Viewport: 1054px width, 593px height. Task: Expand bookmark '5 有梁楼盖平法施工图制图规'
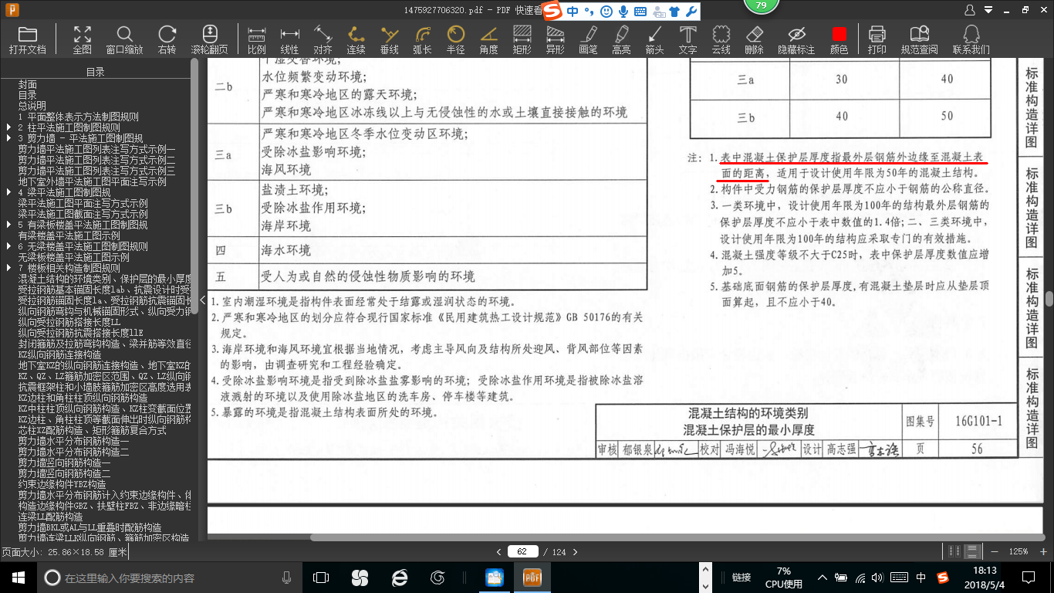pos(9,225)
